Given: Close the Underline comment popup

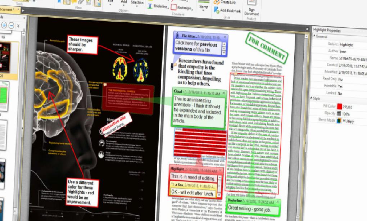Looking at the screenshot, I should tap(278, 201).
